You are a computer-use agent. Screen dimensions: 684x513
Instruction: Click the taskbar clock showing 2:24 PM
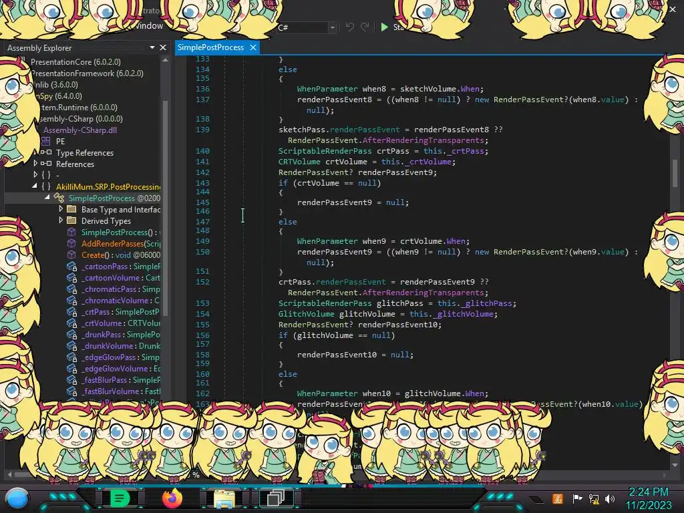(x=648, y=492)
